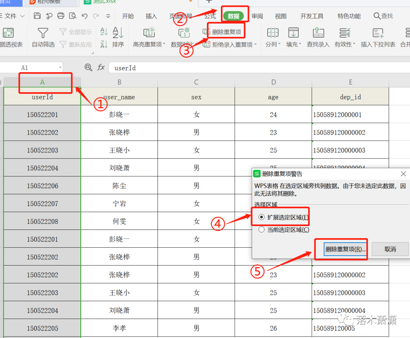The image size is (410, 338).
Task: Click the Lookup Entry (查找录入) icon
Action: point(318,33)
